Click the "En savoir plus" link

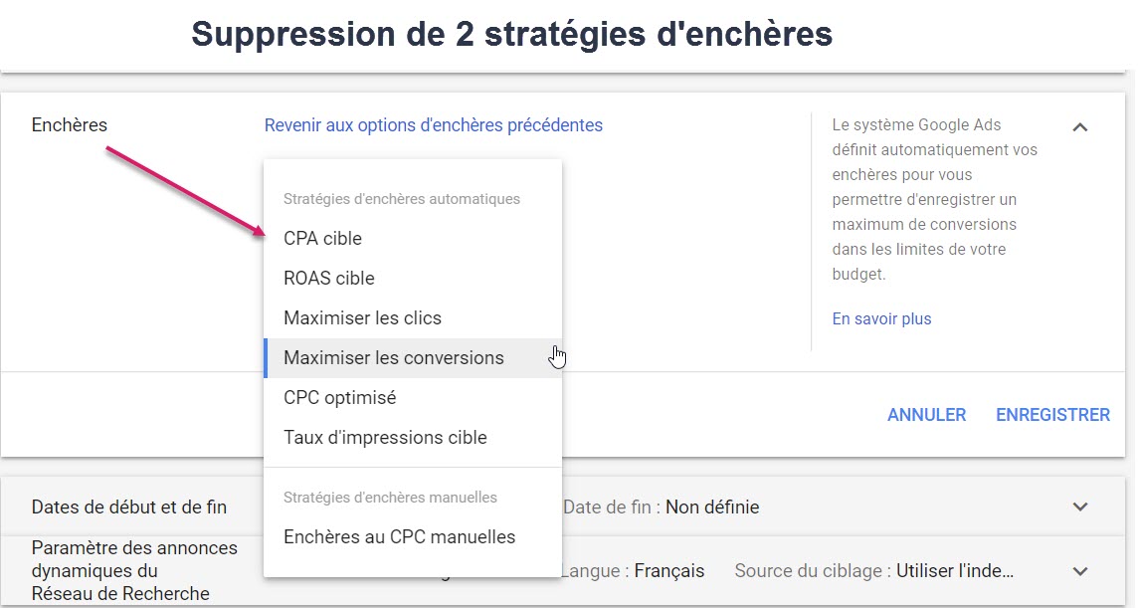pos(881,318)
